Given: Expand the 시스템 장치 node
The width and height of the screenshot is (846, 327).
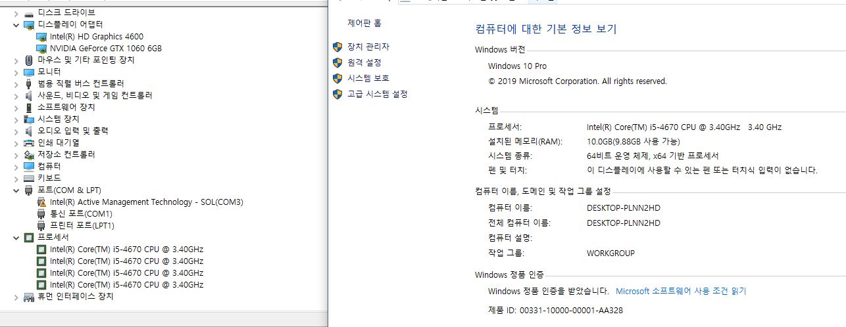Looking at the screenshot, I should [x=16, y=119].
